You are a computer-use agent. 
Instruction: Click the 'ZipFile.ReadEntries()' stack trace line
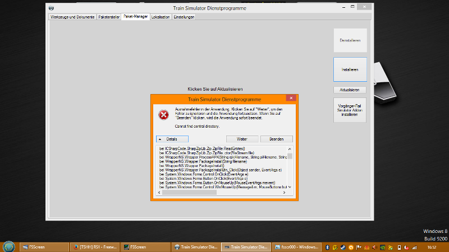tap(202, 148)
